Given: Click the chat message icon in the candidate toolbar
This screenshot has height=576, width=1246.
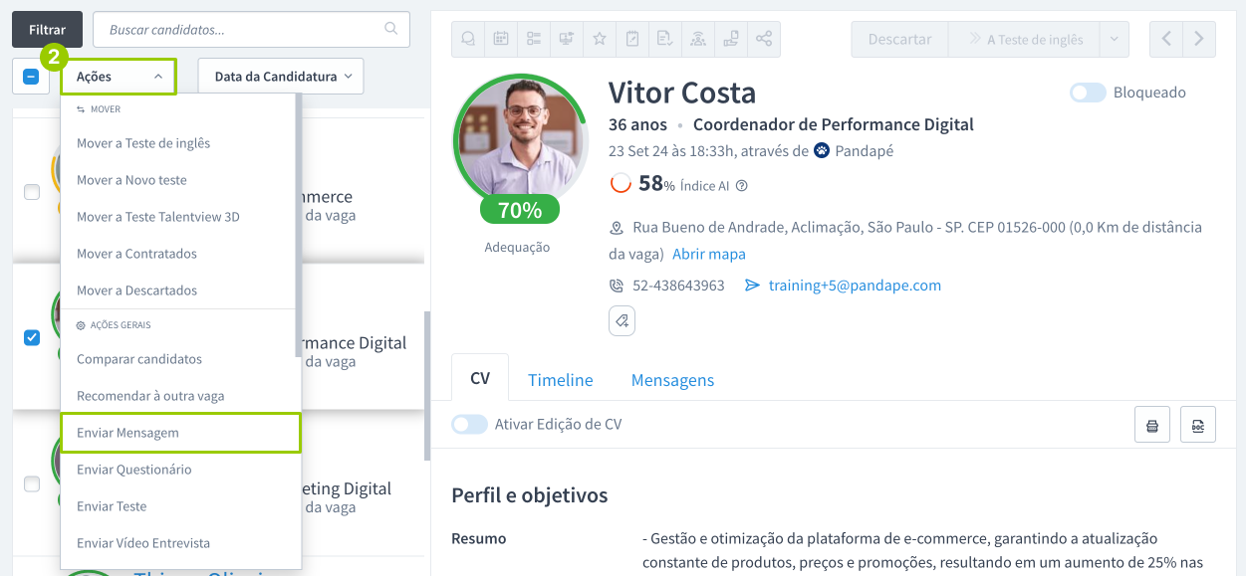Looking at the screenshot, I should pyautogui.click(x=468, y=39).
